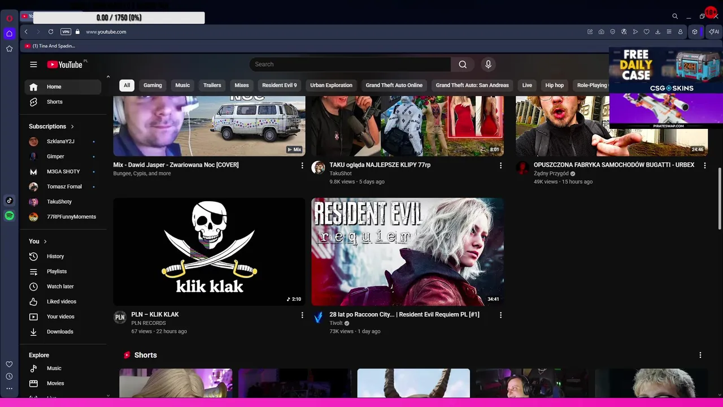Open the browser profile account icon
The image size is (723, 407).
pyautogui.click(x=680, y=32)
